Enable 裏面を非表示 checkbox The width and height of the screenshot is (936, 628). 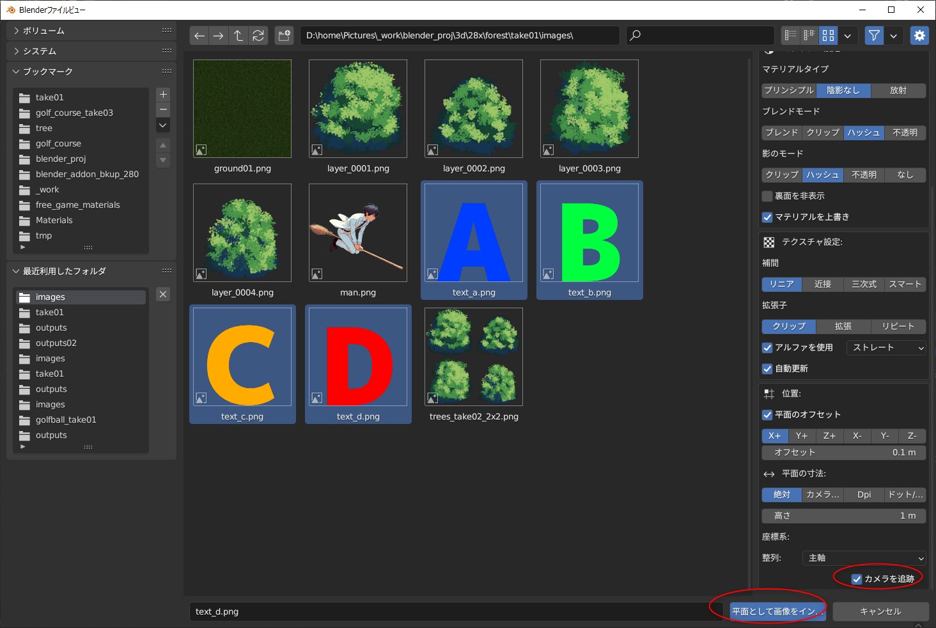(x=767, y=196)
